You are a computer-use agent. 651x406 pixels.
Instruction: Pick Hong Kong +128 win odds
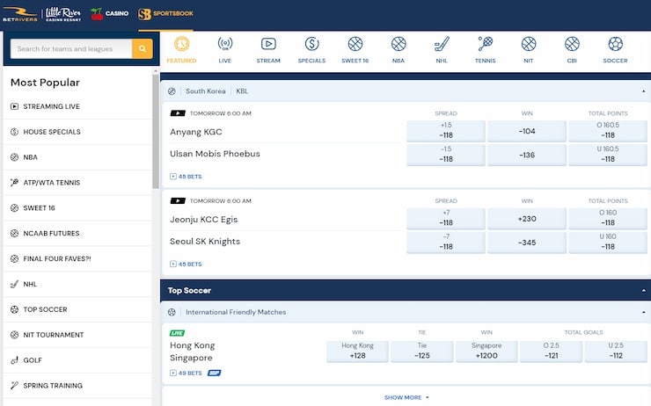357,351
